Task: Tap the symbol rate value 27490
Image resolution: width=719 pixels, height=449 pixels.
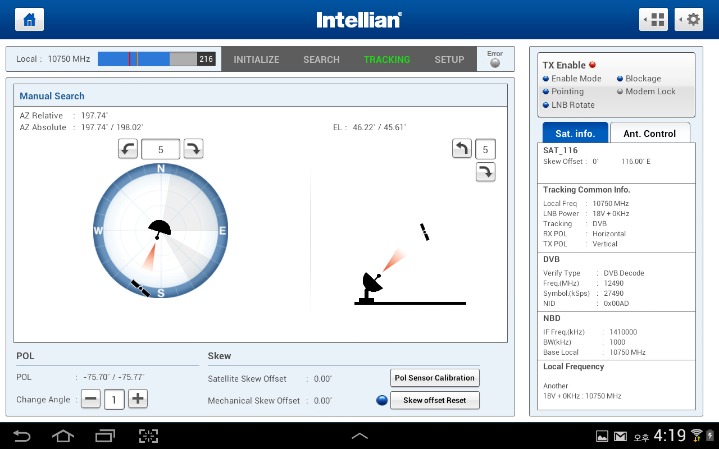Action: [613, 294]
